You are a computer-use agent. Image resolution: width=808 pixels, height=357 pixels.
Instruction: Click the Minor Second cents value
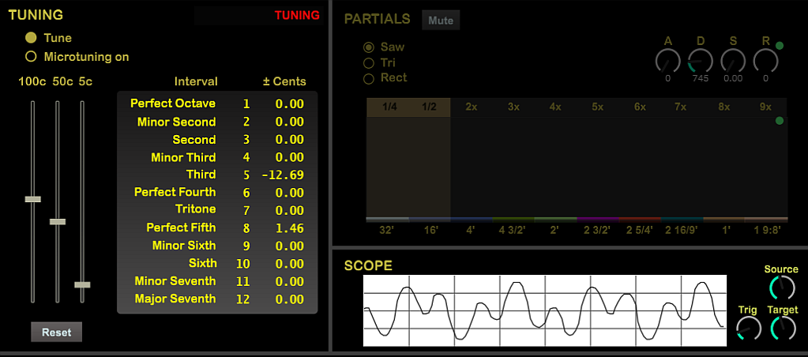coord(290,122)
